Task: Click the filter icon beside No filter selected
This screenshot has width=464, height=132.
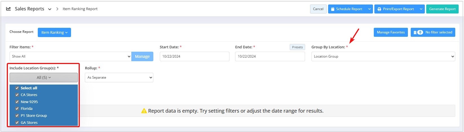Action: pos(415,32)
